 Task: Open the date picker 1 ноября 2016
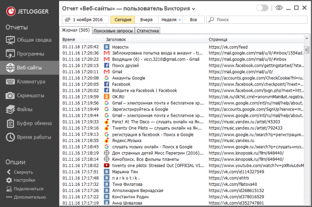(85, 20)
